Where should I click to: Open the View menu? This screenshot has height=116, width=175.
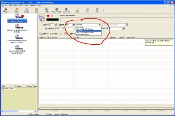coord(21,6)
